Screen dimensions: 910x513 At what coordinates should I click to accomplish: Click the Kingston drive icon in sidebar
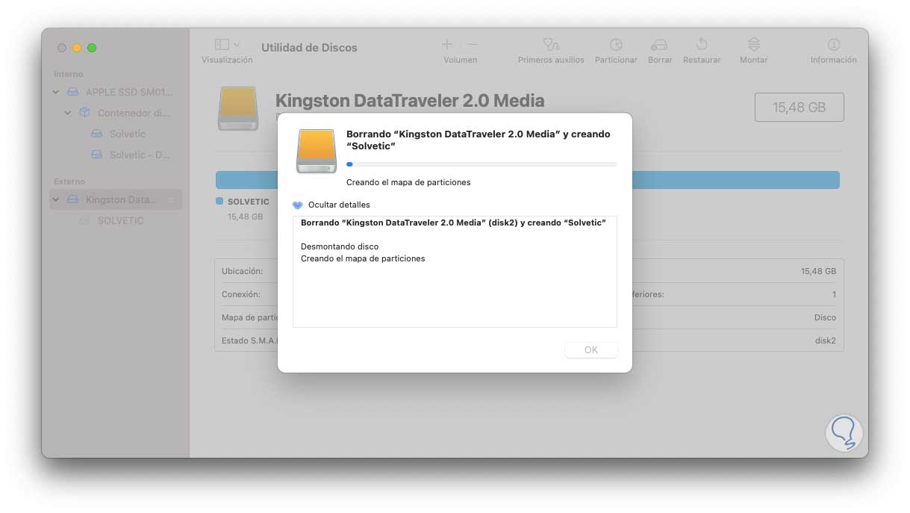tap(72, 199)
